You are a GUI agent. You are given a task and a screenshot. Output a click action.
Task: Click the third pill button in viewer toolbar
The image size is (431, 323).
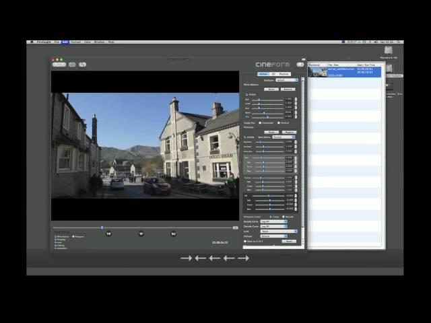[x=82, y=65]
